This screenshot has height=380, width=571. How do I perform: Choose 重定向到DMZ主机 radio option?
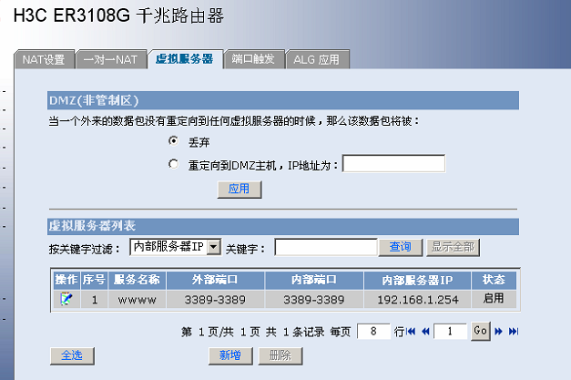tap(173, 164)
